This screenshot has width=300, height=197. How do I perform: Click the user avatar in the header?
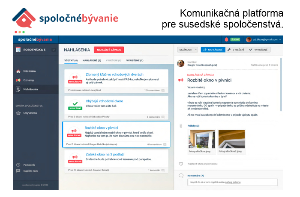click(x=249, y=39)
